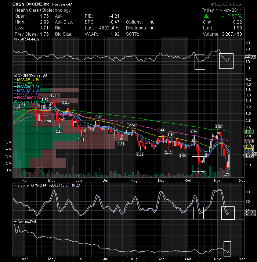The width and height of the screenshot is (257, 262).
Task: Click the Low price value 1.71
Action: pyautogui.click(x=44, y=28)
